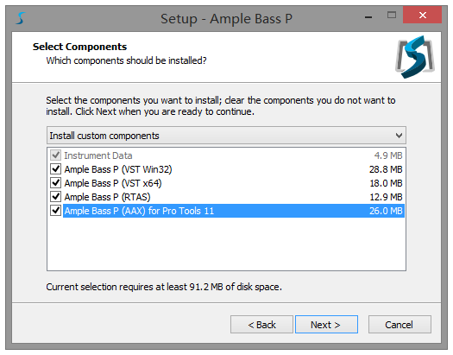The height and width of the screenshot is (355, 453).
Task: Minimize the setup window
Action: point(368,17)
